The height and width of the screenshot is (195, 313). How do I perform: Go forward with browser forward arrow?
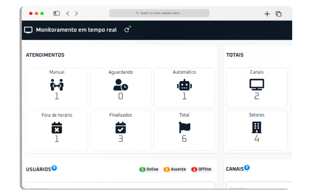coord(76,13)
